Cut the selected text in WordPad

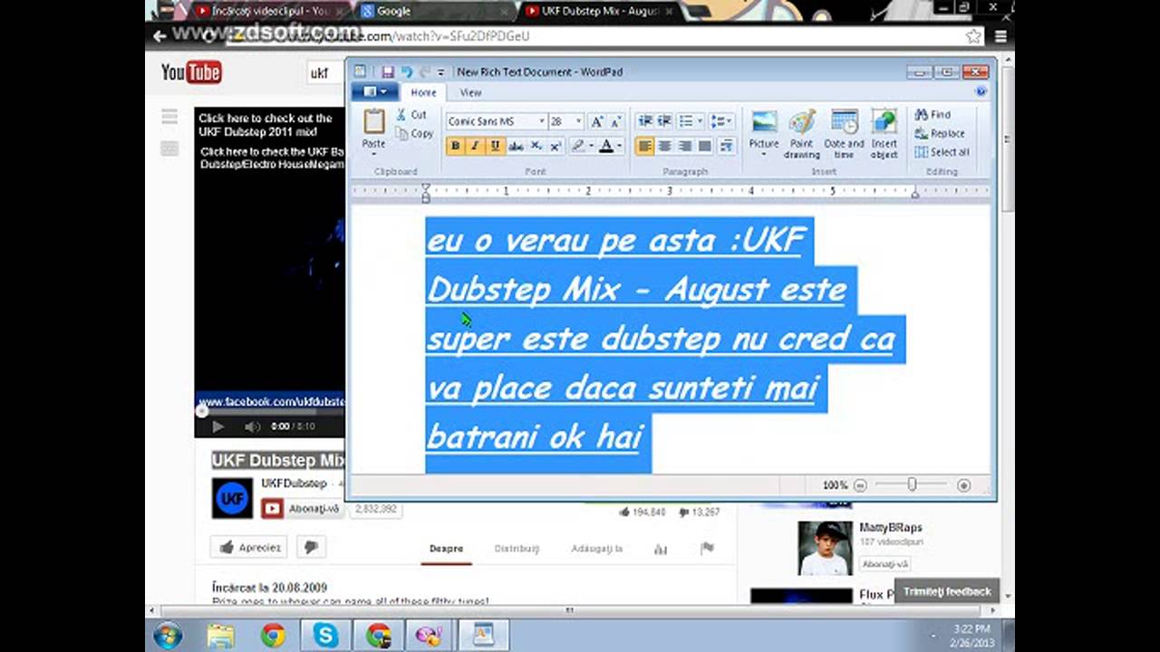coord(411,115)
